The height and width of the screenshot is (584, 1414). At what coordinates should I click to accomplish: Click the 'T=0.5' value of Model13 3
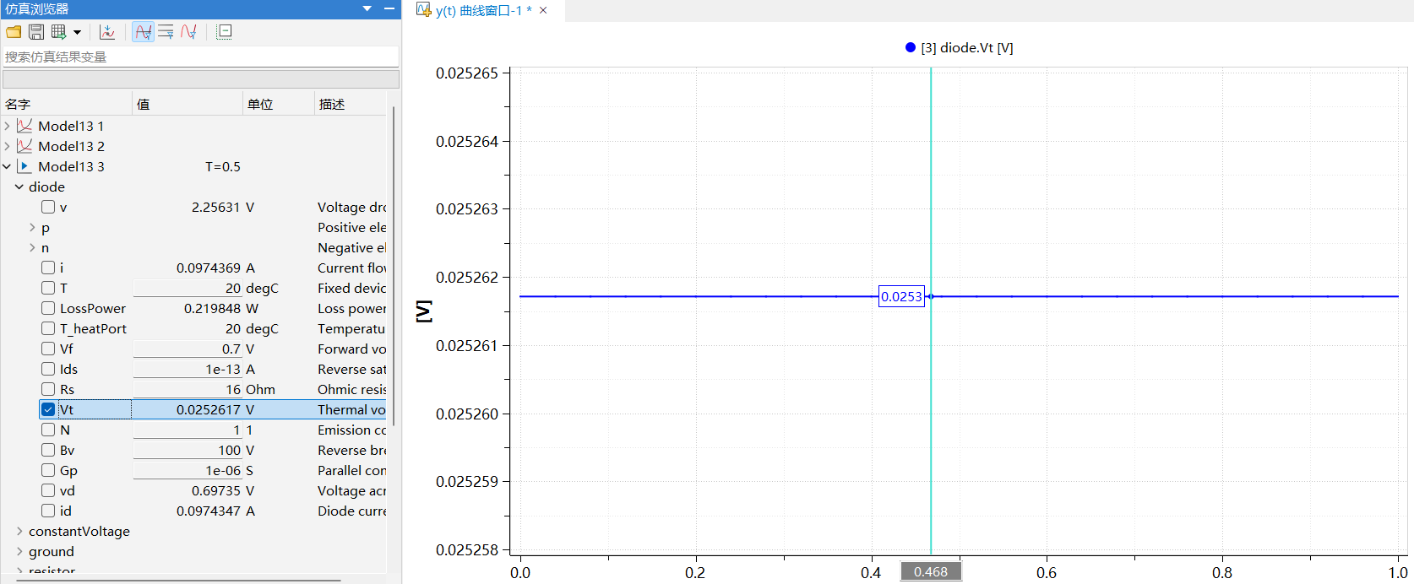click(223, 166)
